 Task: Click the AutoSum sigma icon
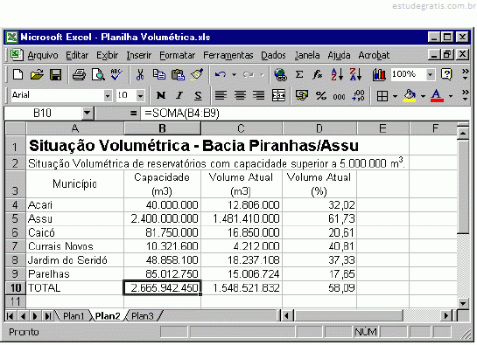click(x=299, y=75)
